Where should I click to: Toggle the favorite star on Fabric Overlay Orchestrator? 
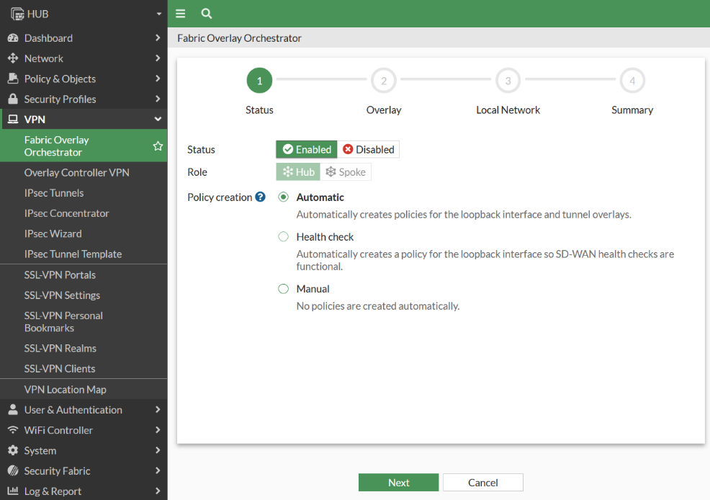pos(158,146)
